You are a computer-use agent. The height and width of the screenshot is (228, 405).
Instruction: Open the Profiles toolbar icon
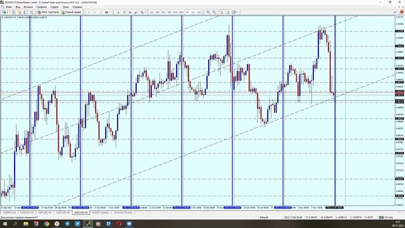(x=13, y=12)
